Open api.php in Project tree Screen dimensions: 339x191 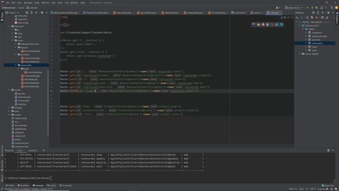[x=20, y=93]
